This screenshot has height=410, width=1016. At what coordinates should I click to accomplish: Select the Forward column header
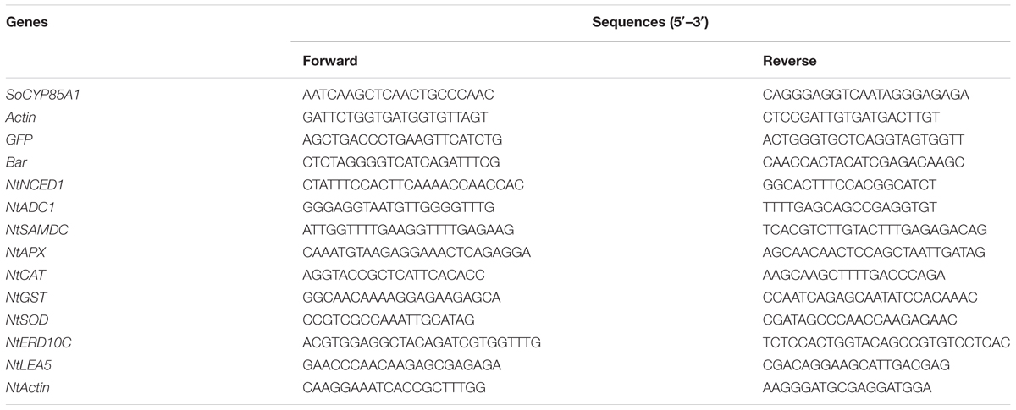click(330, 62)
